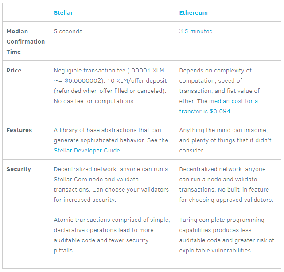Screen dimensions: 284x272
Task: Open the "3.5 minutes" link
Action: tap(195, 32)
